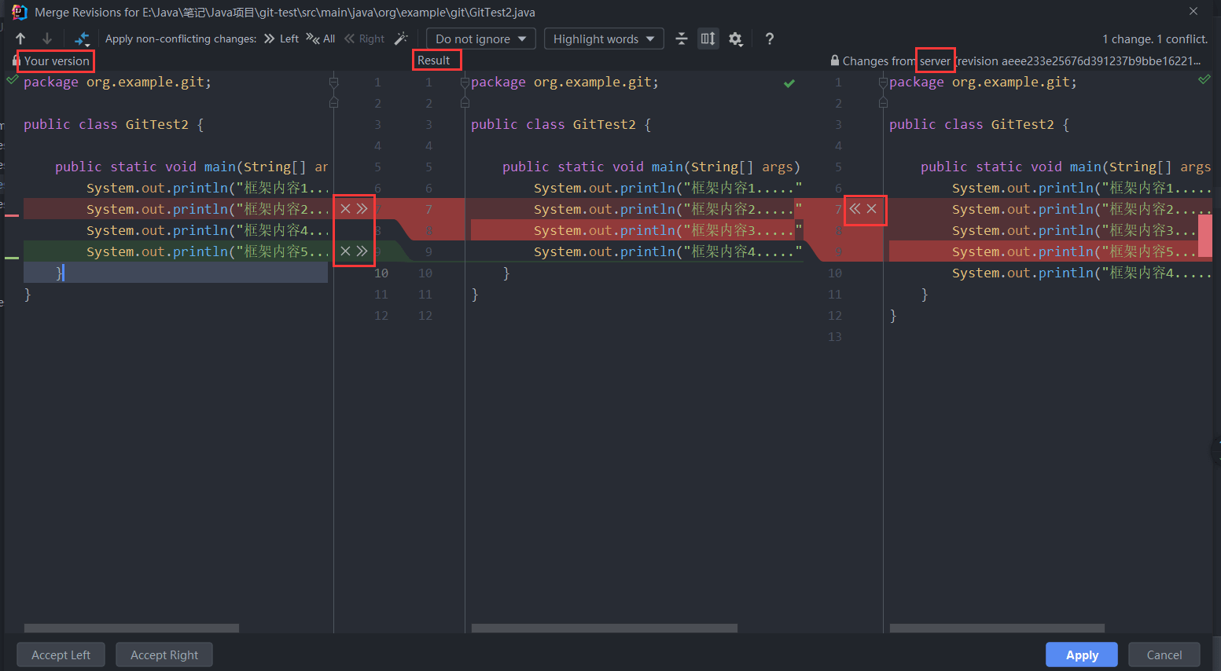This screenshot has width=1221, height=671.
Task: Click the server pane horizontal scrollbar
Action: pos(997,628)
